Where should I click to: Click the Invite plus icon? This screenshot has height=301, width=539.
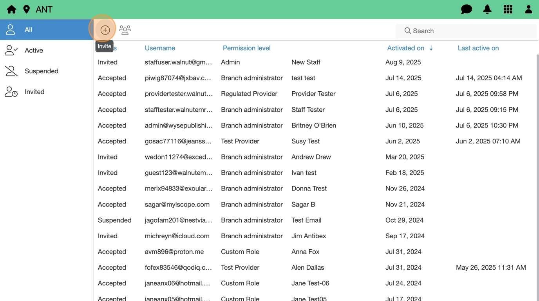click(x=105, y=30)
